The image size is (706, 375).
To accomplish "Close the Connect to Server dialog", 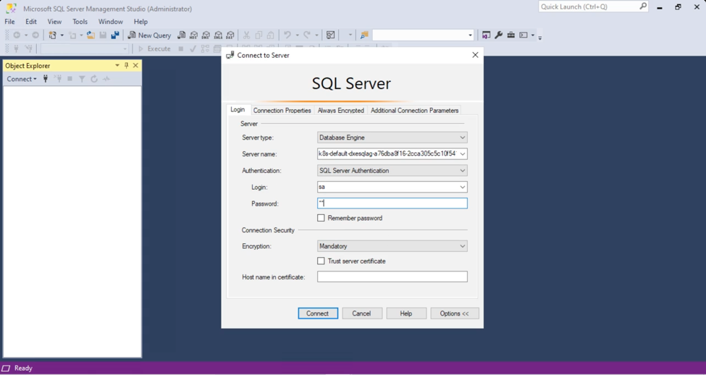I will pos(475,55).
